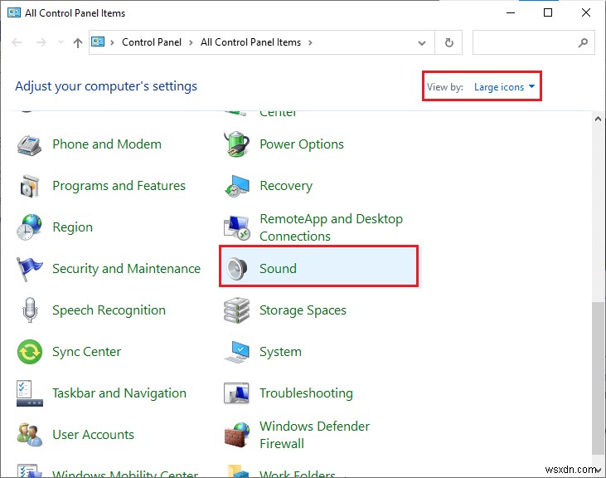
Task: Open the Windows Defender Firewall icon
Action: tap(237, 434)
